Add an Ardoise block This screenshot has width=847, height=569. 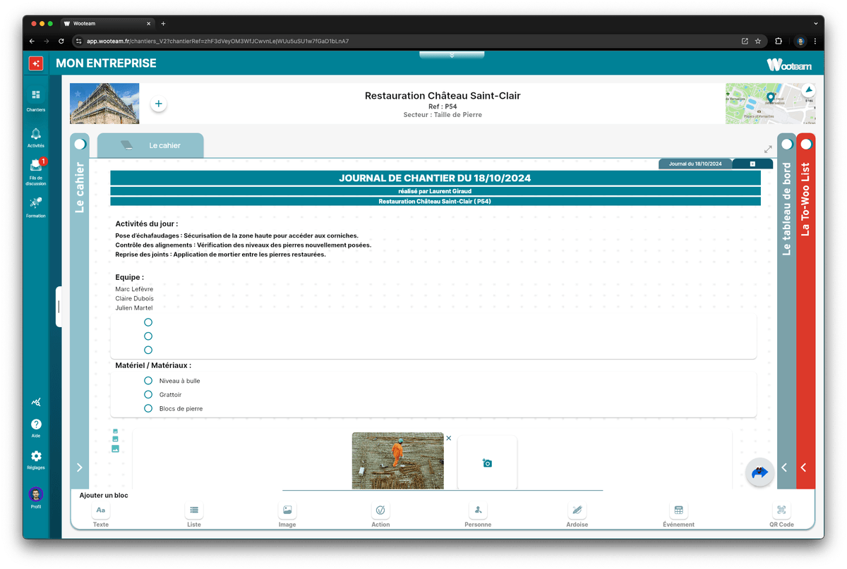[577, 510]
